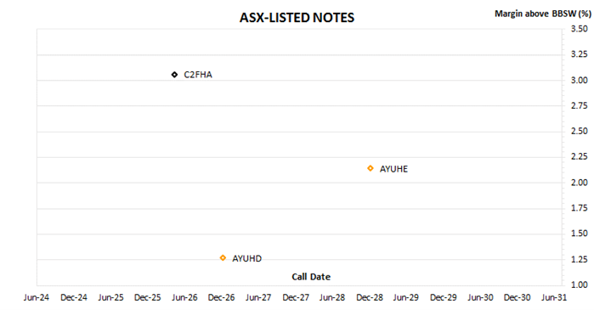Select the C2FHA data label
The height and width of the screenshot is (310, 594).
click(x=198, y=75)
